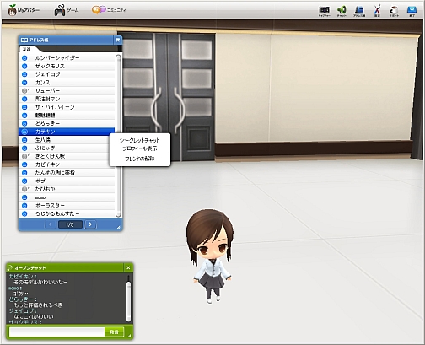This screenshot has width=425, height=345.
Task: Select ジェイコブ in the friend list
Action: [x=67, y=74]
